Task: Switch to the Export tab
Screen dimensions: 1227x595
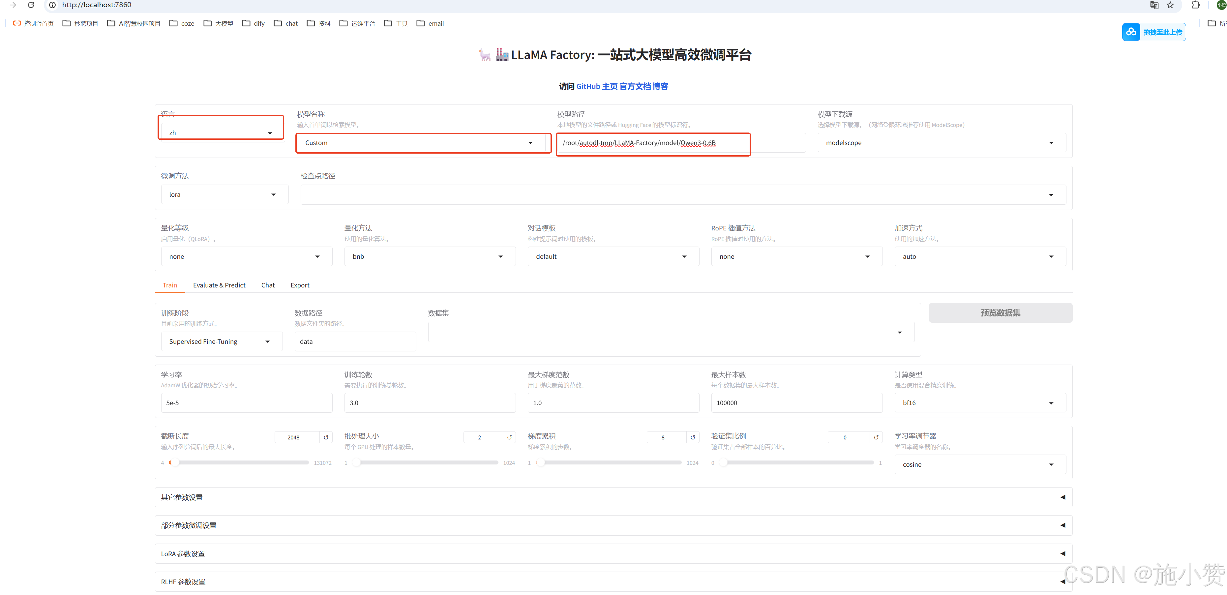Action: pyautogui.click(x=300, y=285)
